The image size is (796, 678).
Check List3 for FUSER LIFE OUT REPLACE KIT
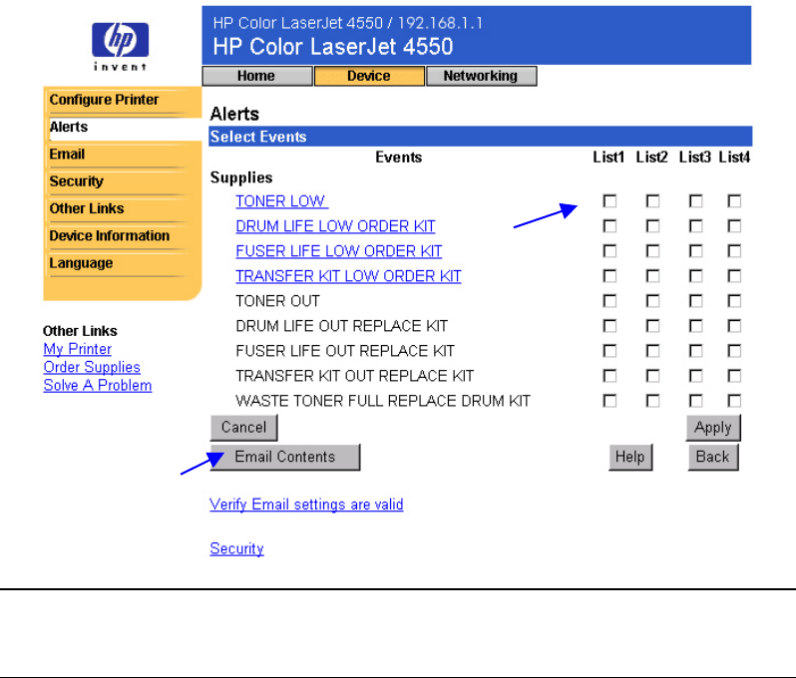(x=696, y=351)
